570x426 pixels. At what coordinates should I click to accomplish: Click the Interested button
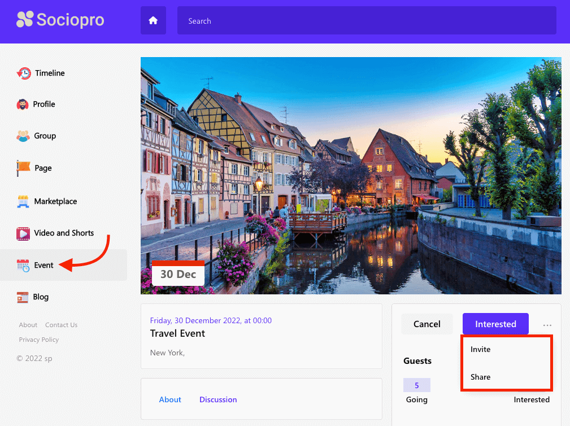495,324
